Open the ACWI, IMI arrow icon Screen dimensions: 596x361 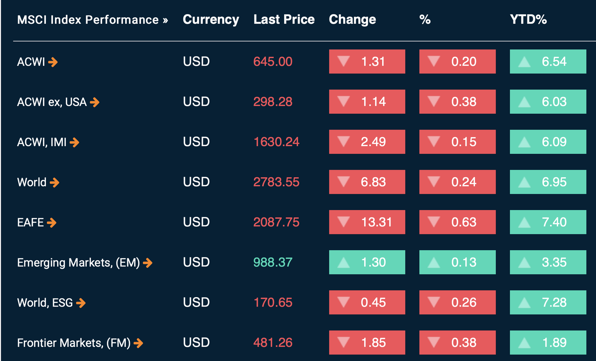coord(74,142)
